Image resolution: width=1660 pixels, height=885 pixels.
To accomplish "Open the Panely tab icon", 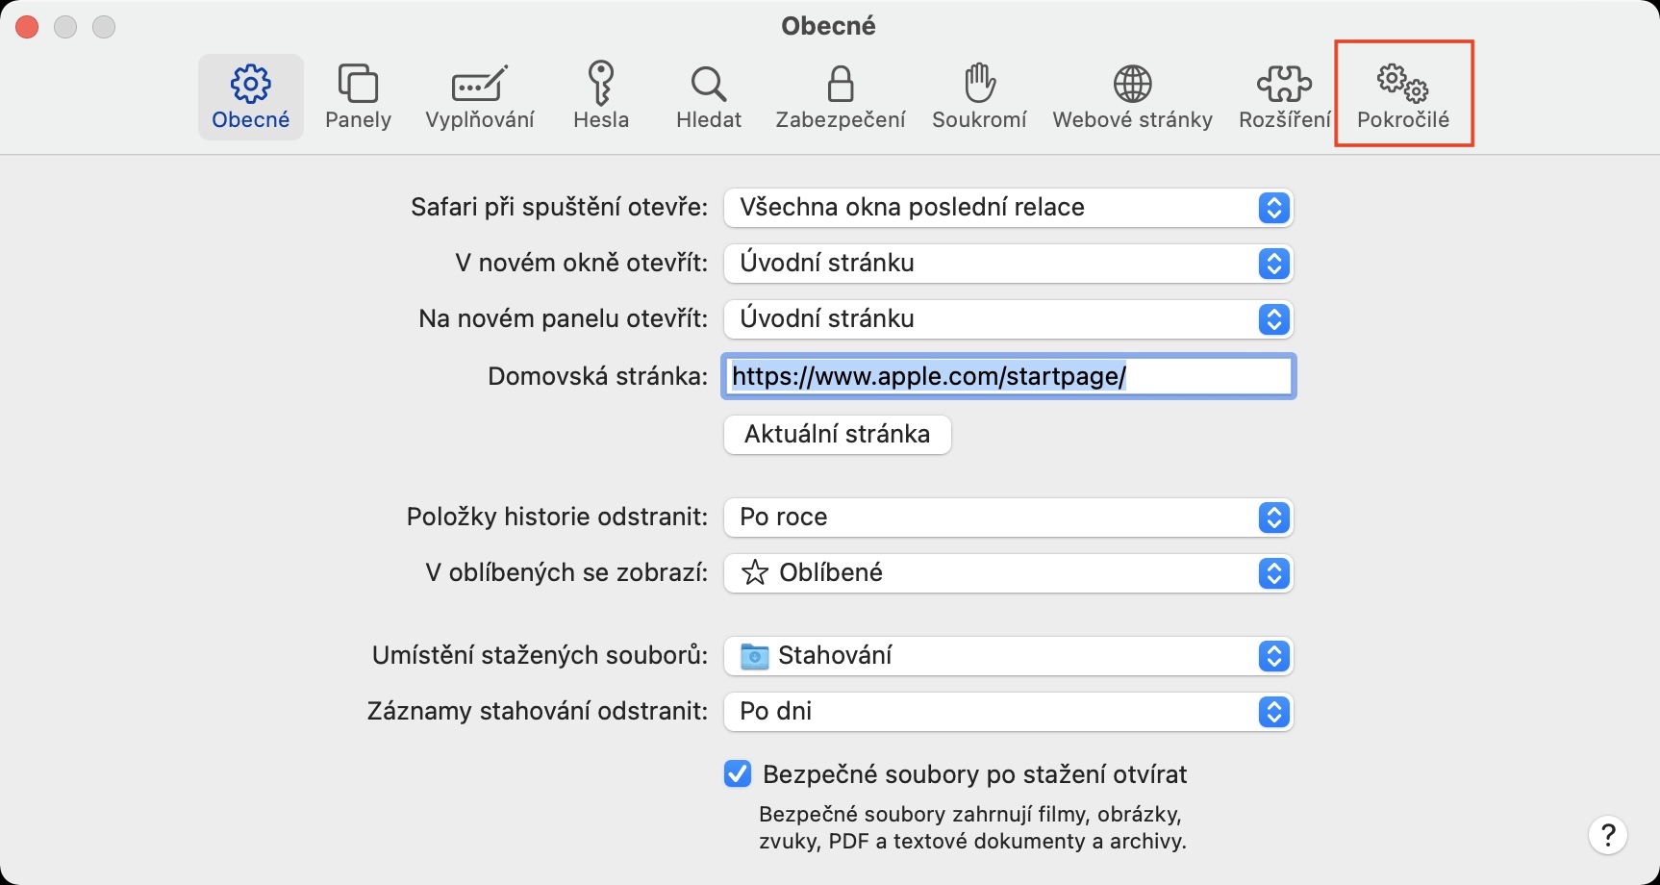I will tap(358, 85).
